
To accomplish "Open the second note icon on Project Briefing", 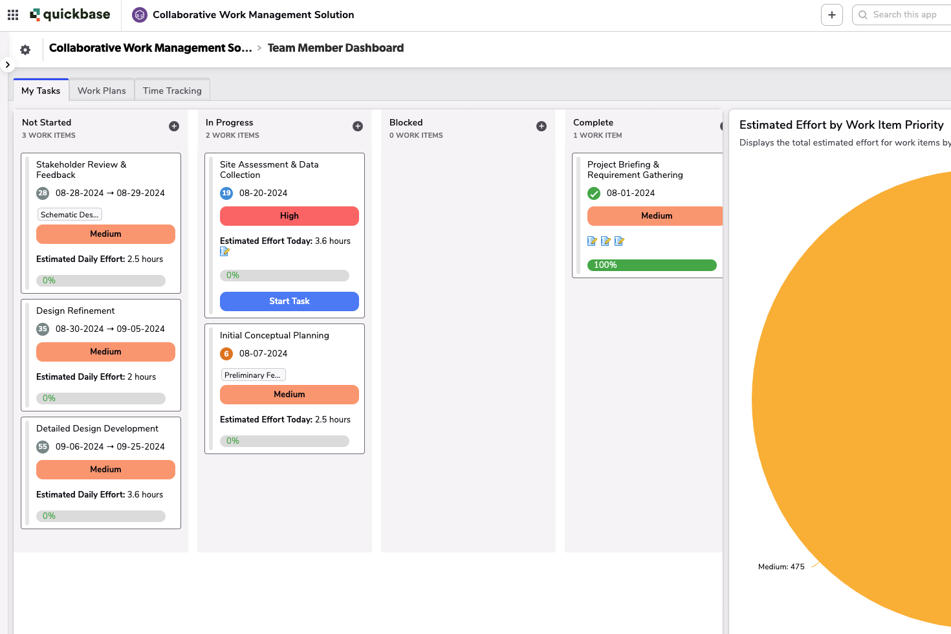I will (606, 241).
